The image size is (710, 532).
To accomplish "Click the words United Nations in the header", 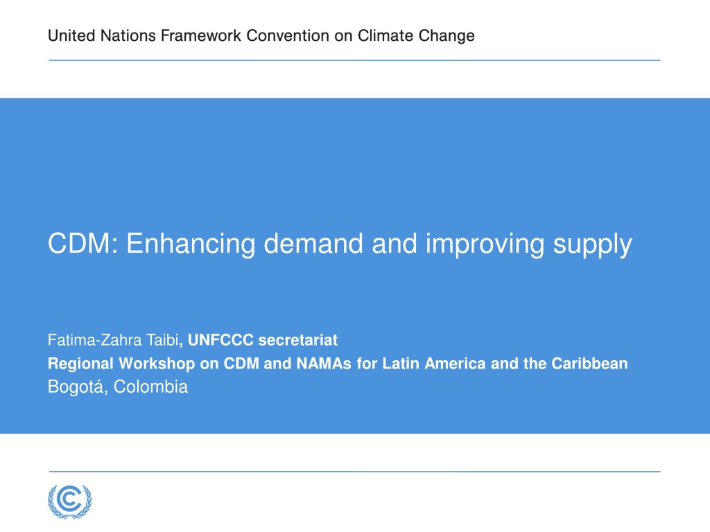I will 102,36.
